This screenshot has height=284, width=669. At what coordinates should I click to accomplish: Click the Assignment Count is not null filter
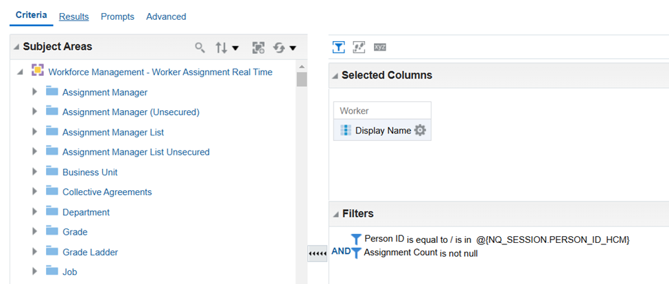[x=421, y=253]
